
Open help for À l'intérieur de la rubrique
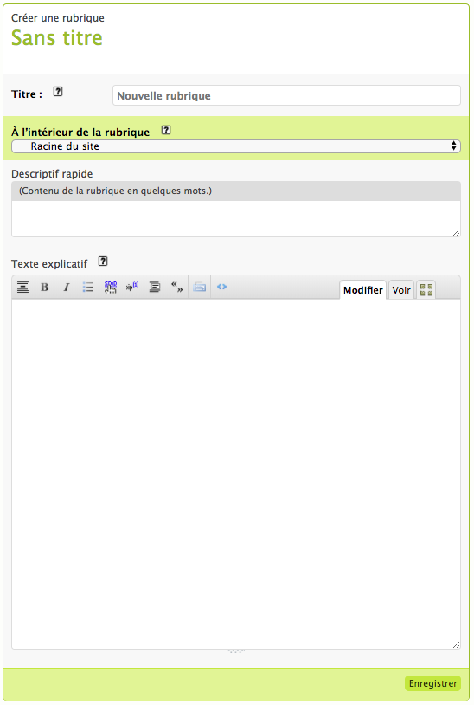coord(166,130)
